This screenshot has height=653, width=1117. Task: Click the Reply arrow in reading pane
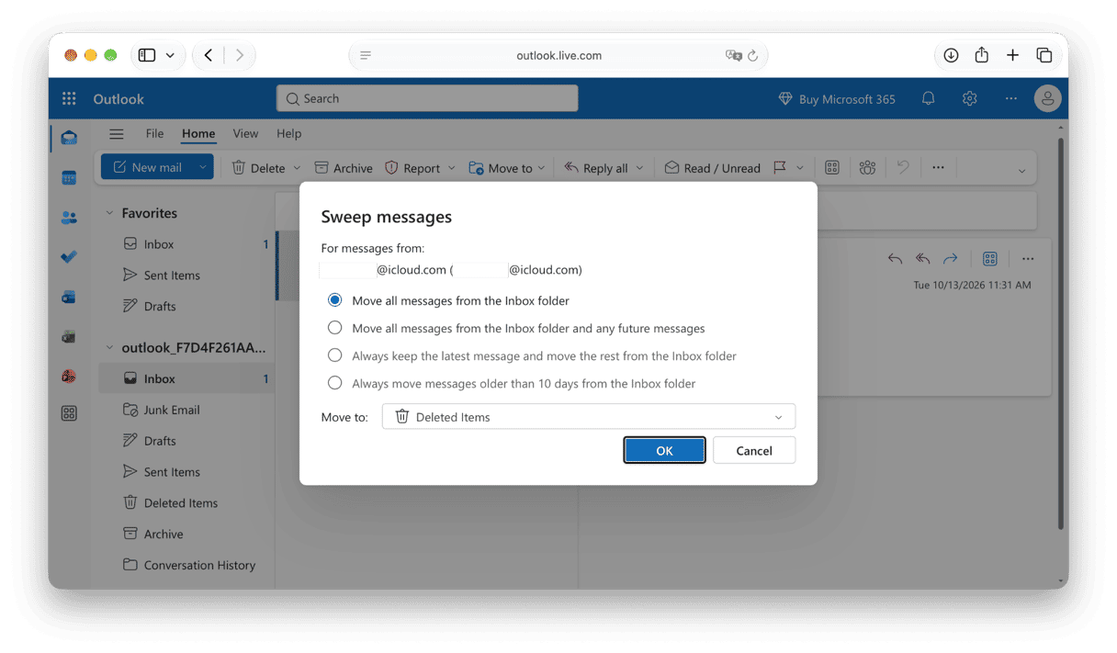click(x=895, y=259)
